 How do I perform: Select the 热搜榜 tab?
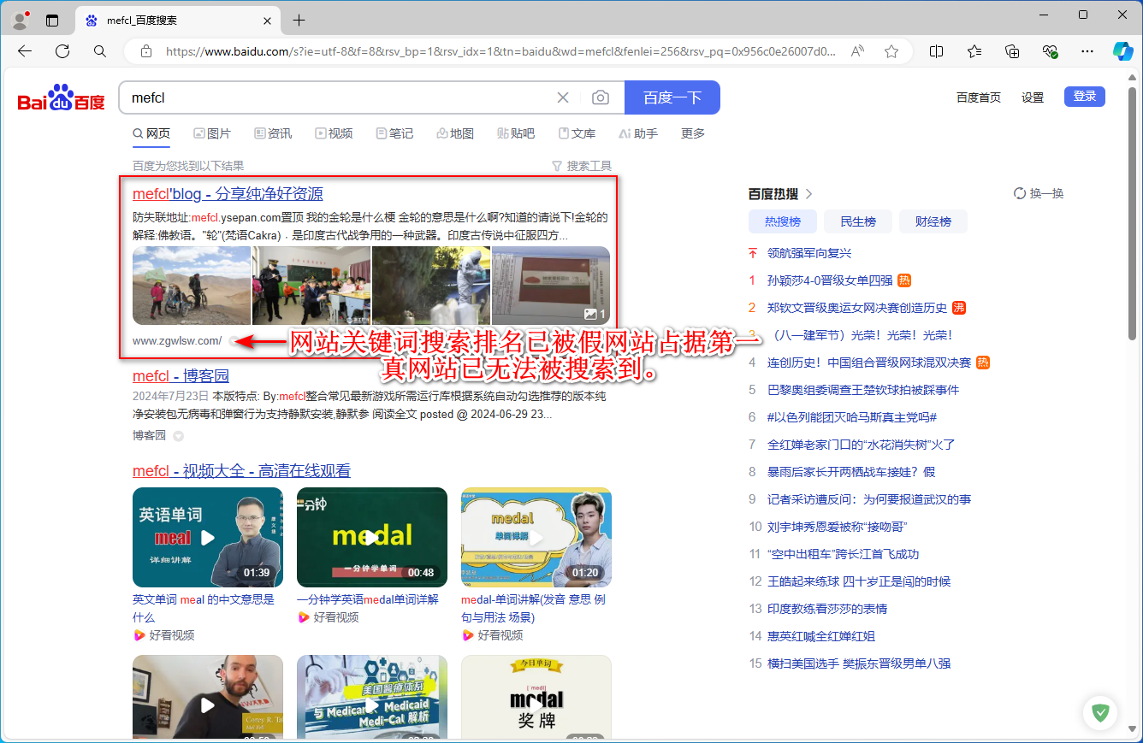point(783,221)
